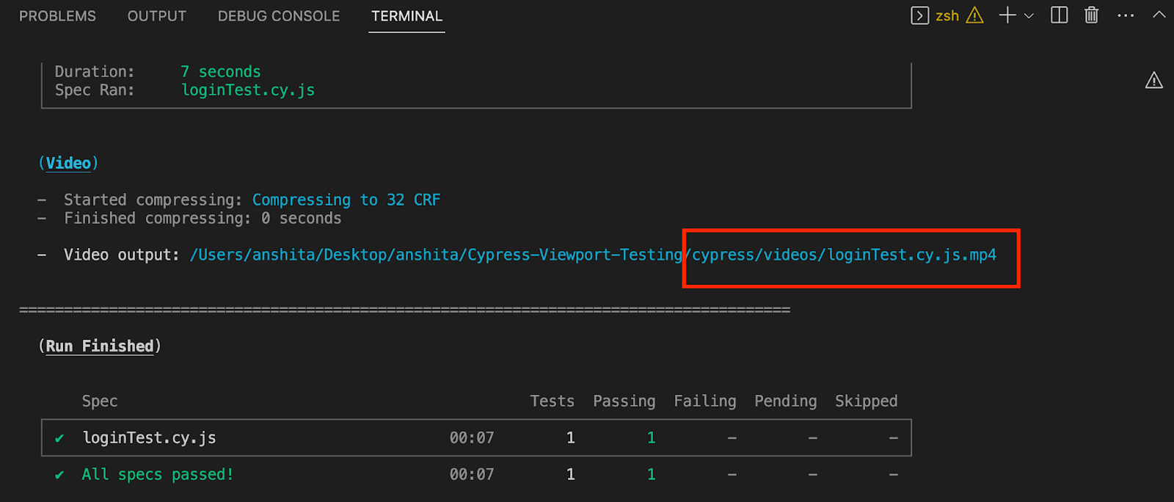Split the terminal pane
The height and width of the screenshot is (502, 1174).
coord(1059,15)
